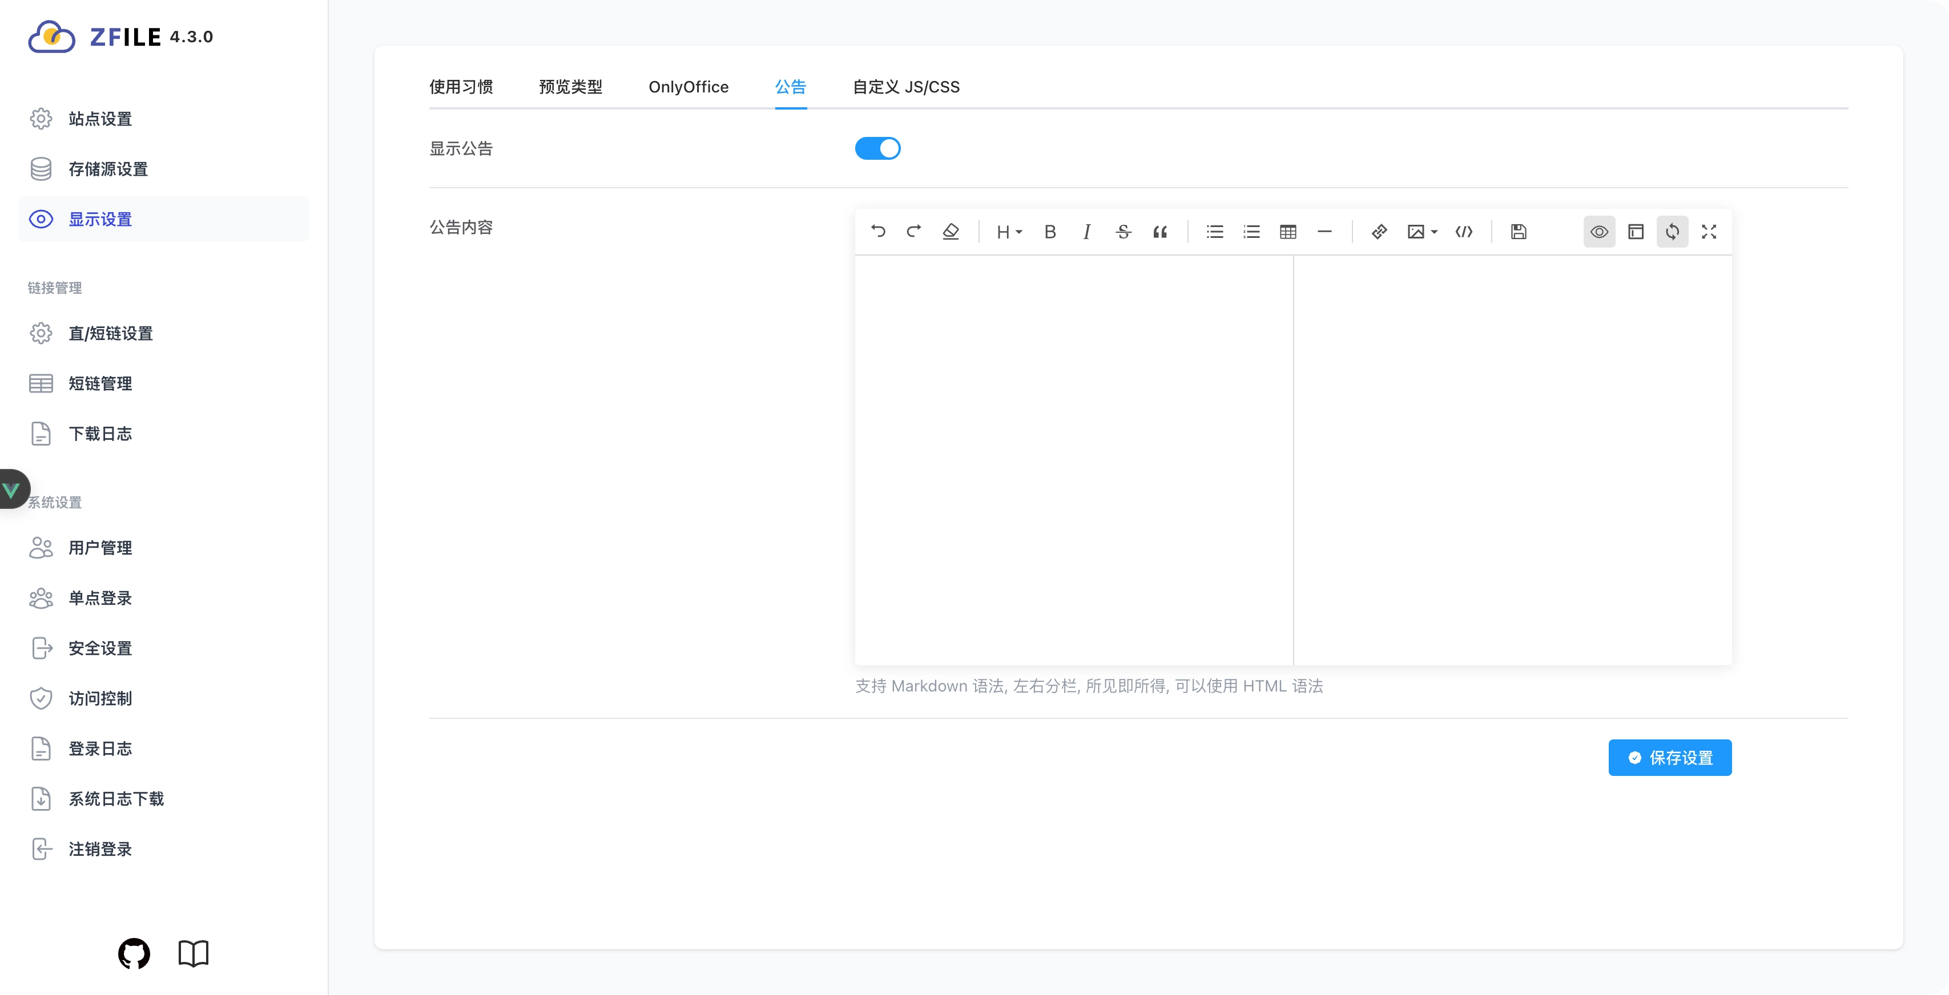
Task: Enter fullscreen editor mode
Action: [x=1709, y=232]
